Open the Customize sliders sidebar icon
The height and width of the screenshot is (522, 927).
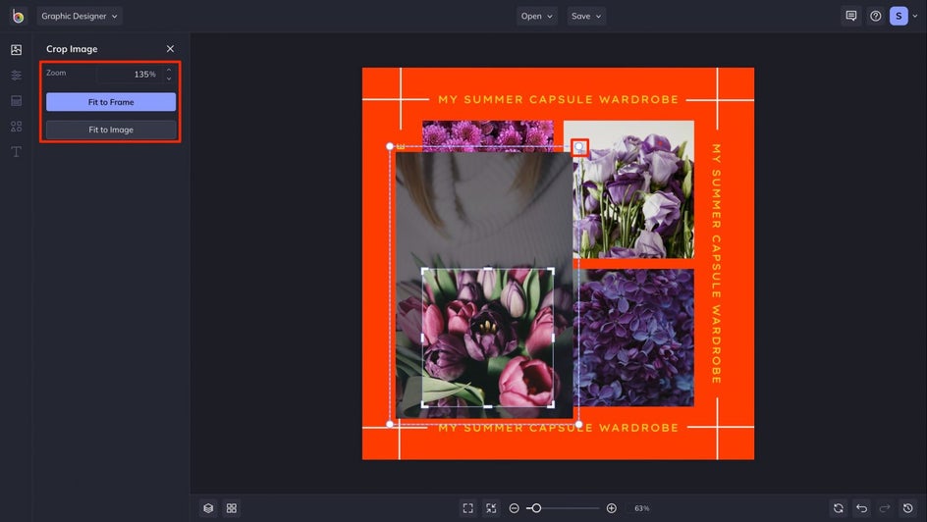pyautogui.click(x=16, y=75)
